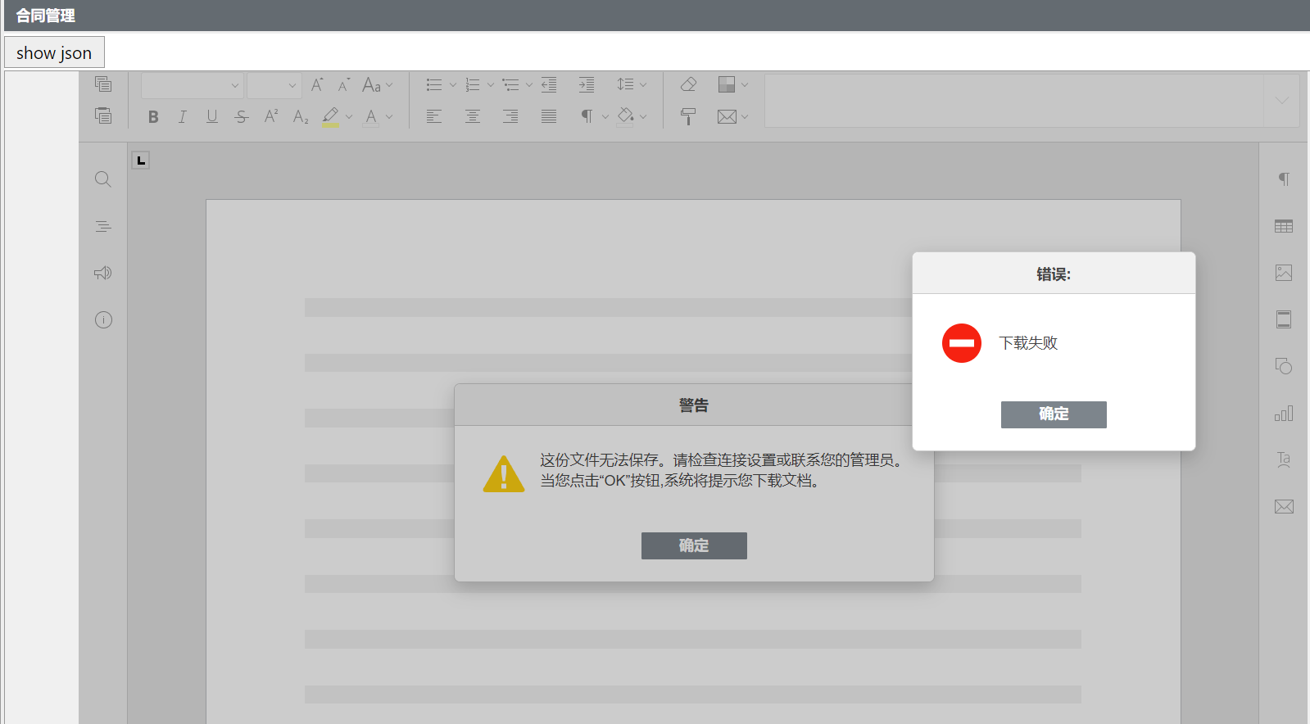Viewport: 1310px width, 724px height.
Task: Click inside the paragraph styles gallery
Action: tap(1014, 101)
